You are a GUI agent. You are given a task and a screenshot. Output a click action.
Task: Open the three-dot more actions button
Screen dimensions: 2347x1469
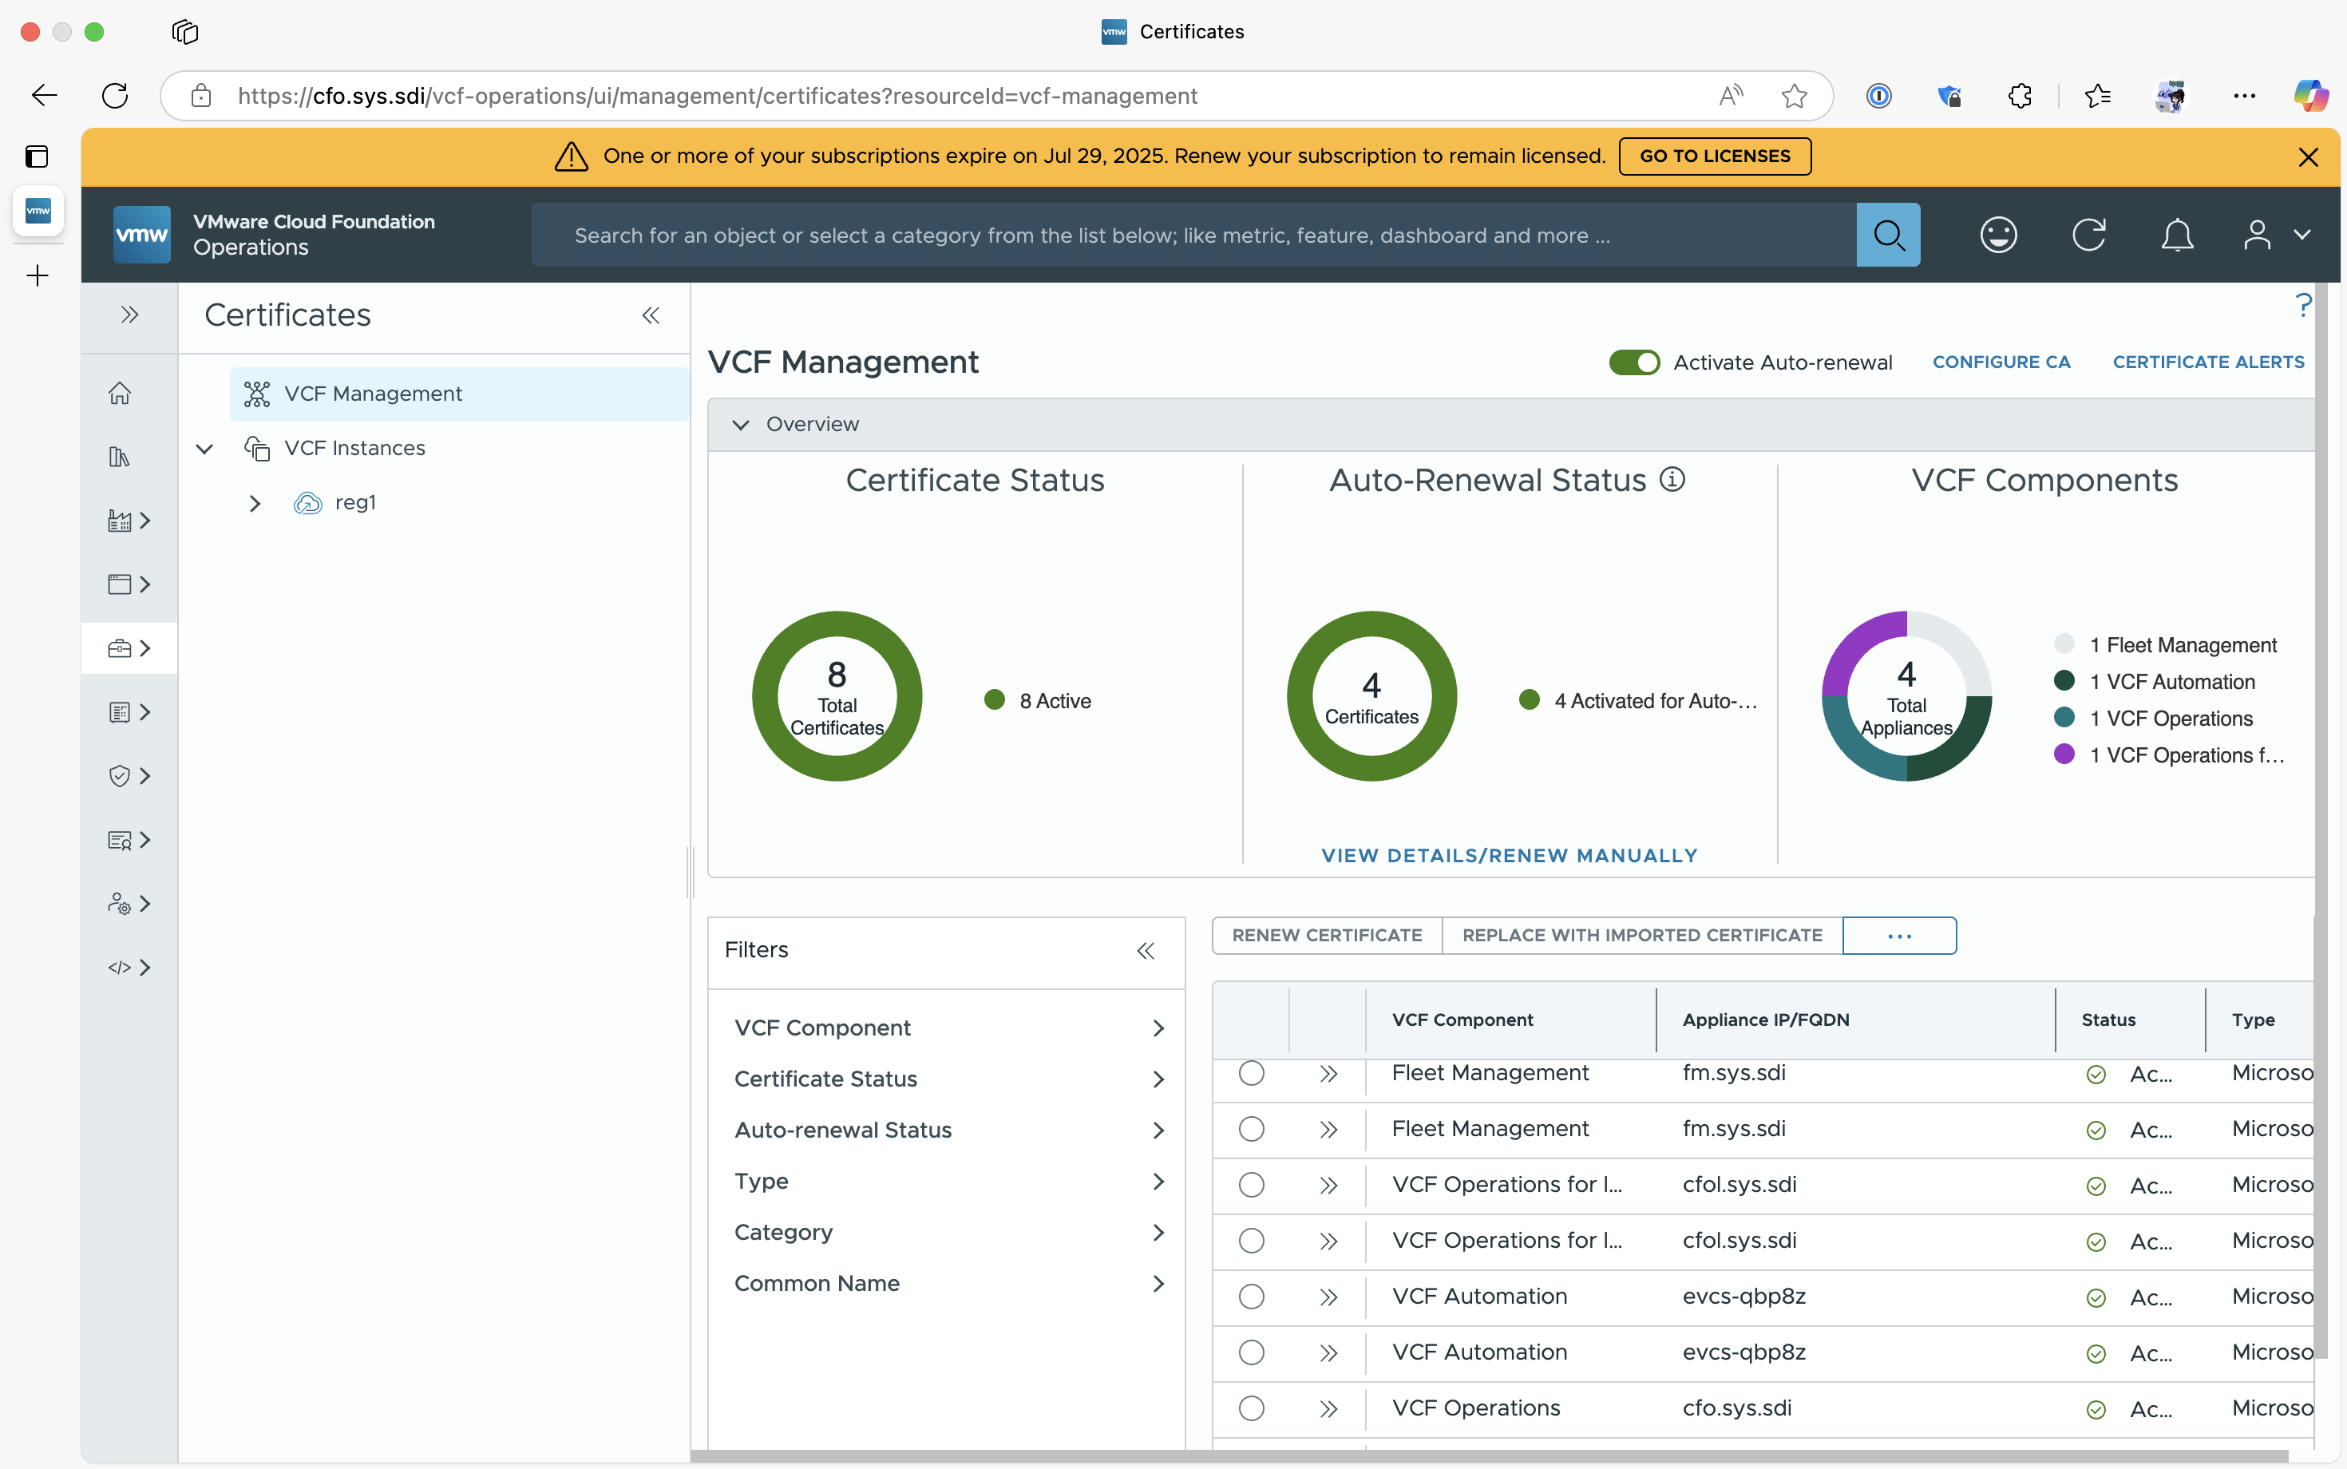(1899, 936)
